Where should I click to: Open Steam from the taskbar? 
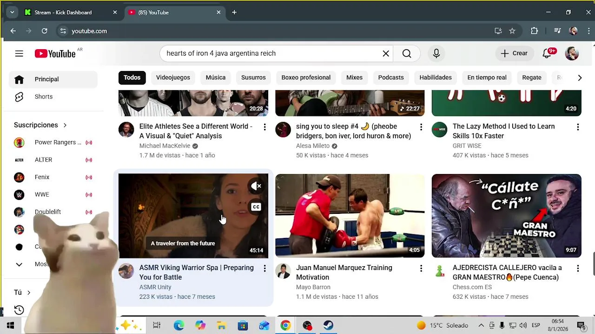point(329,326)
